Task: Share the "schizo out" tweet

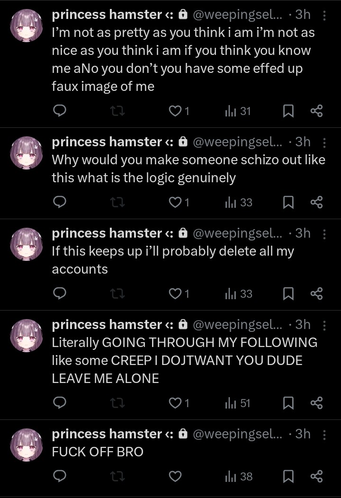Action: [x=316, y=202]
